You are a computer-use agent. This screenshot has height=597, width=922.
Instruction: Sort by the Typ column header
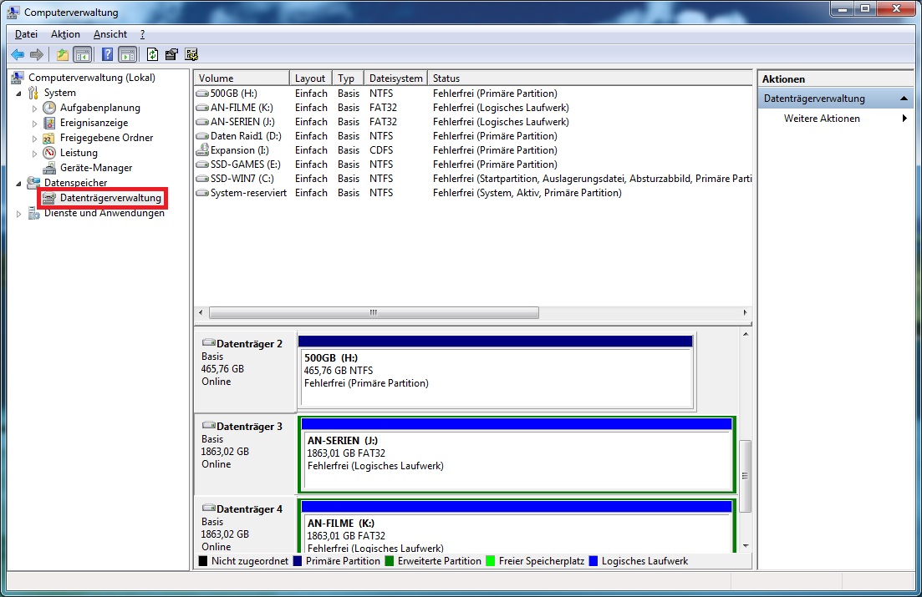tap(348, 78)
